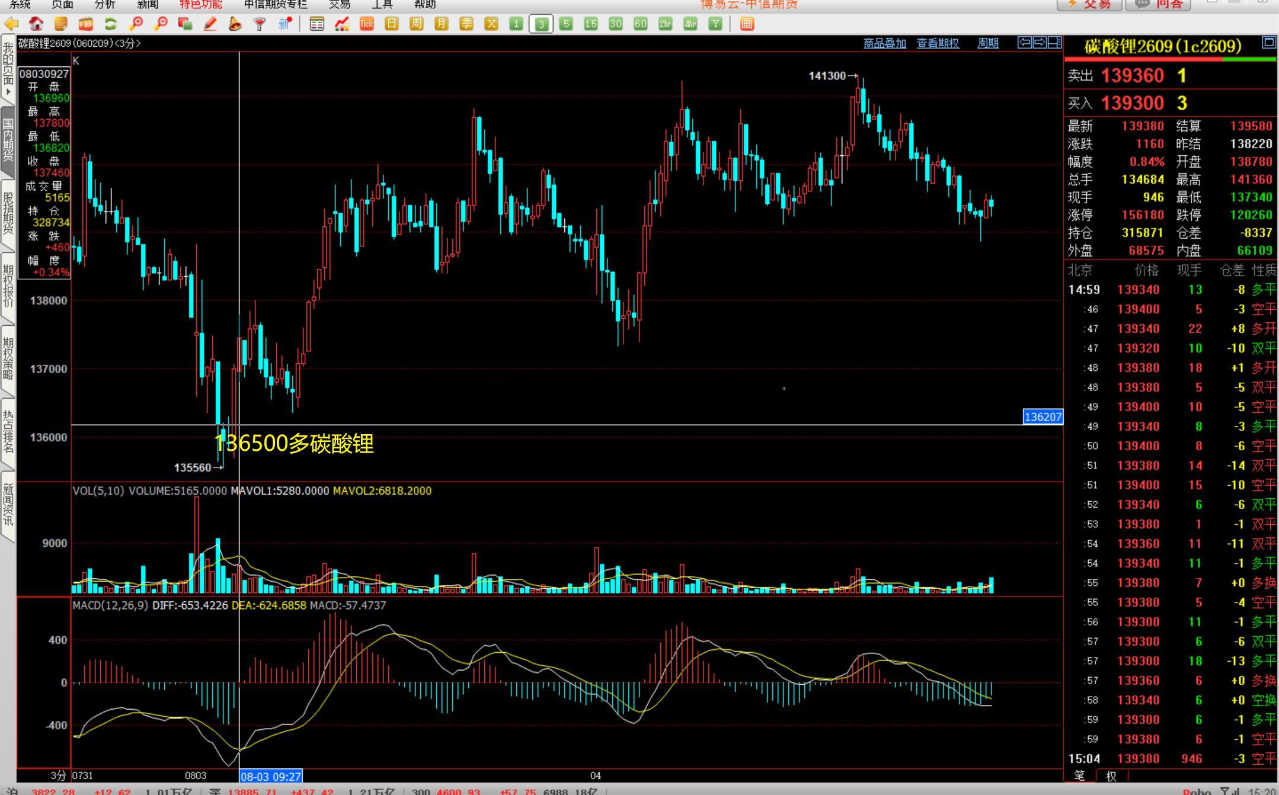Open the quote table list icon

pos(317,24)
